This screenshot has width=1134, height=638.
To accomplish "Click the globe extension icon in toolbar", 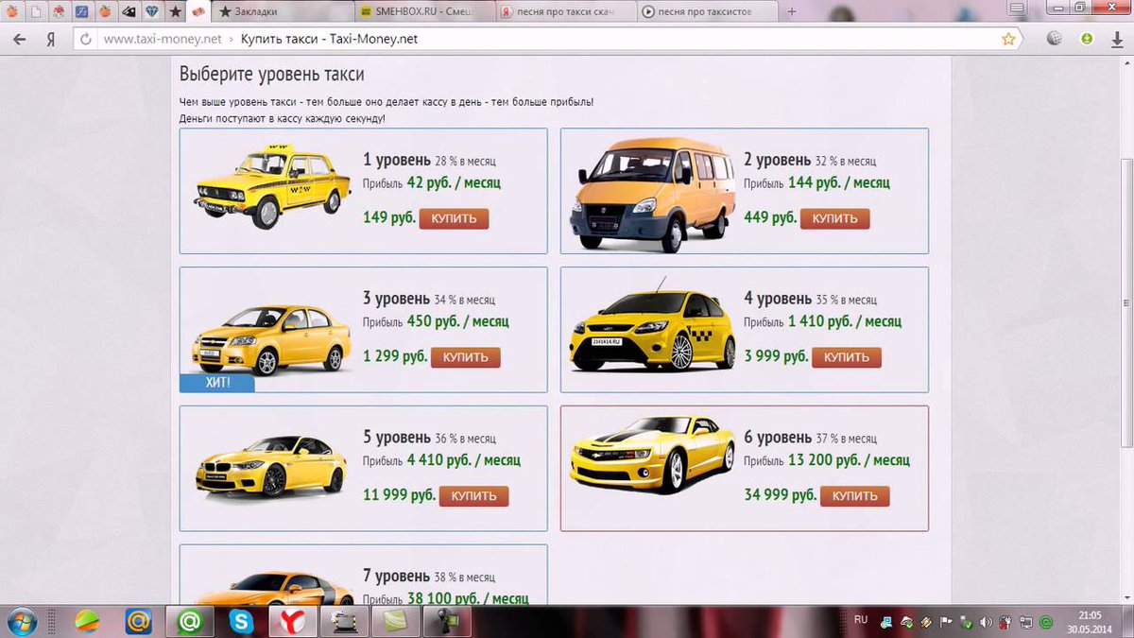I will tap(1055, 40).
